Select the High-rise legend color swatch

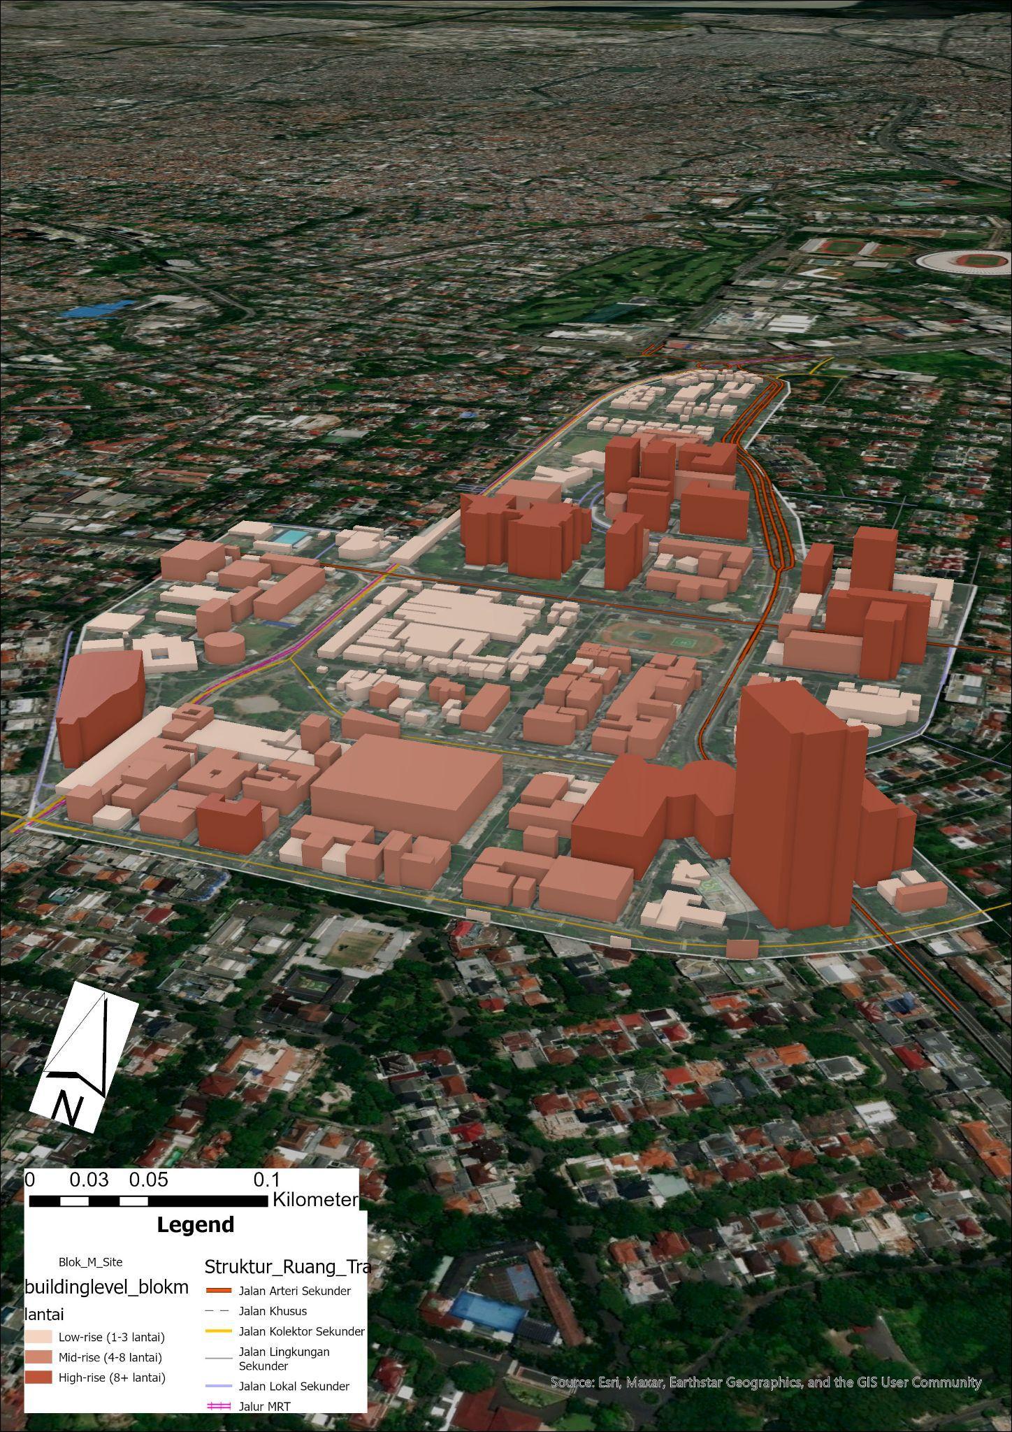coord(38,1377)
